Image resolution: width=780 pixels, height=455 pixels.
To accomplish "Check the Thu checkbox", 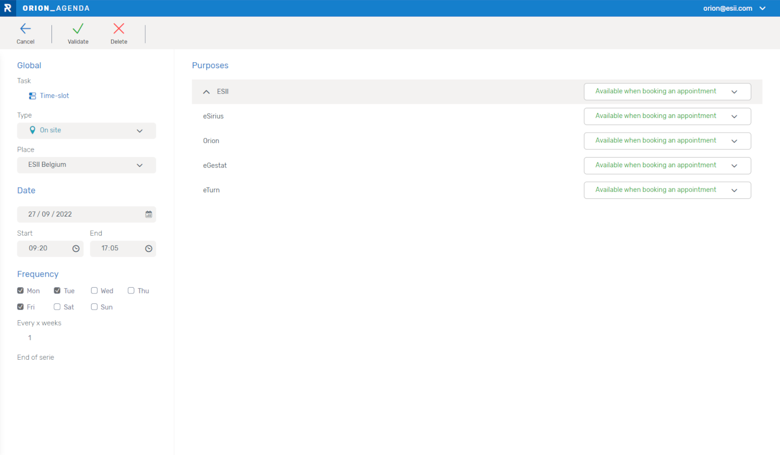I will click(131, 291).
